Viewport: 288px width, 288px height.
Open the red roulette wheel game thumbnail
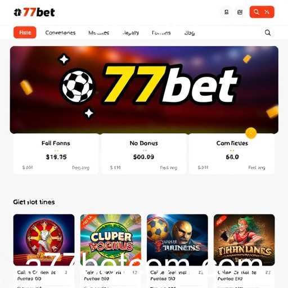[44, 240]
